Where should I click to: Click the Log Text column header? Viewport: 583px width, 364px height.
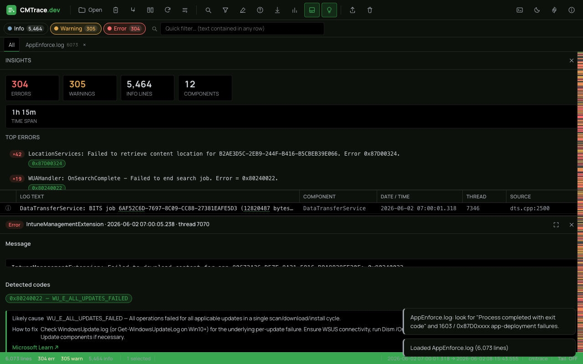click(158, 197)
